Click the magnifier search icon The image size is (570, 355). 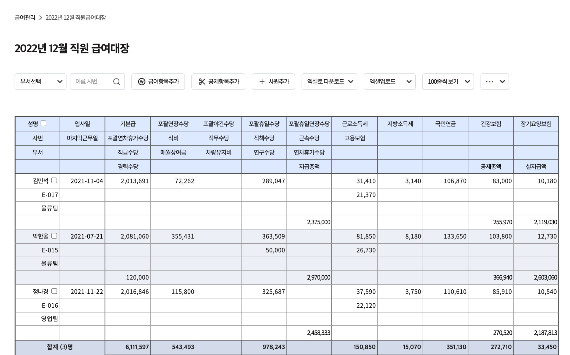click(x=116, y=82)
